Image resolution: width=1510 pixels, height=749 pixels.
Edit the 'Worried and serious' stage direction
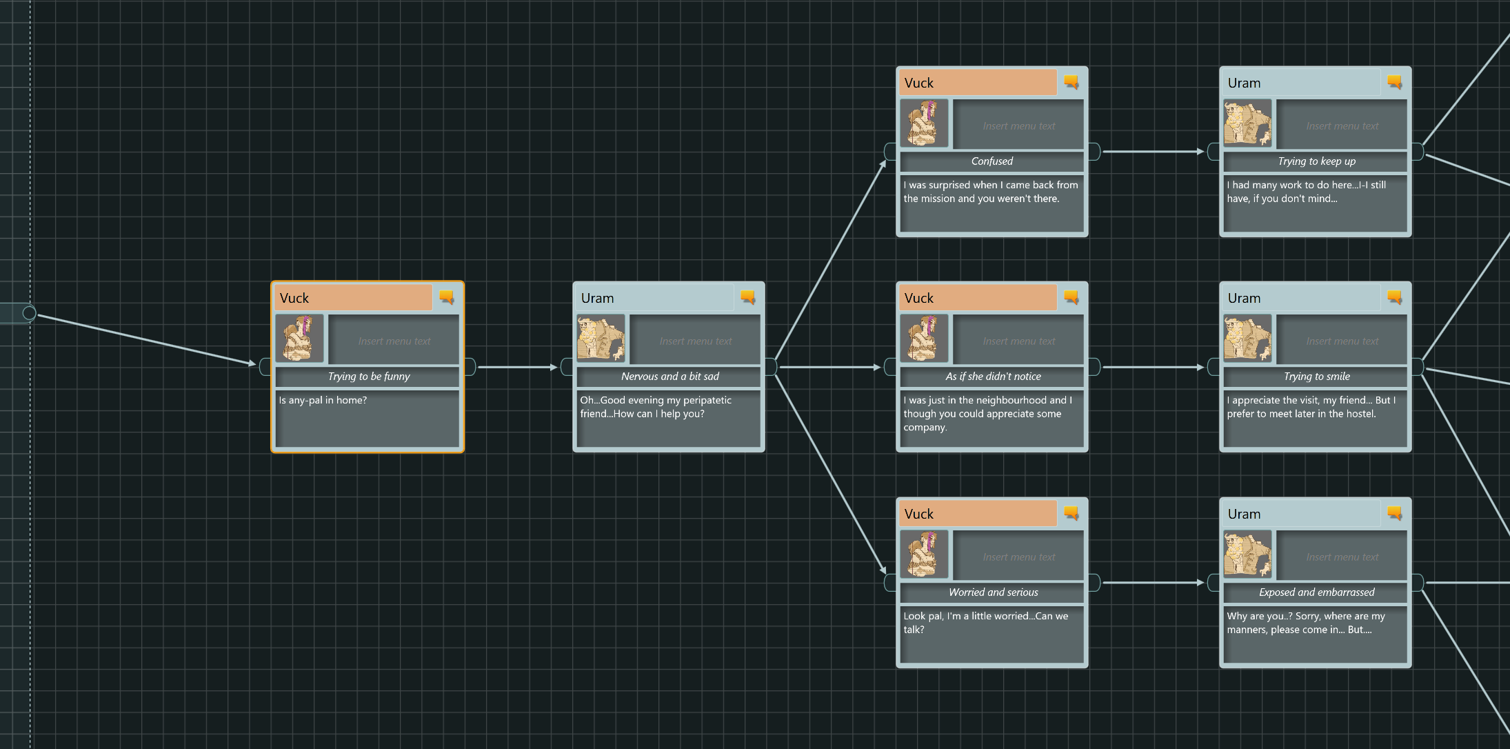pyautogui.click(x=992, y=592)
